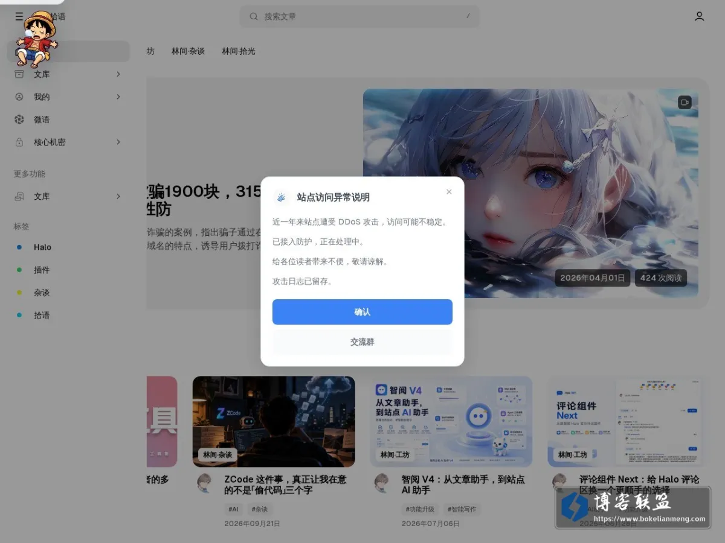Click the 确认 button

[x=362, y=312]
